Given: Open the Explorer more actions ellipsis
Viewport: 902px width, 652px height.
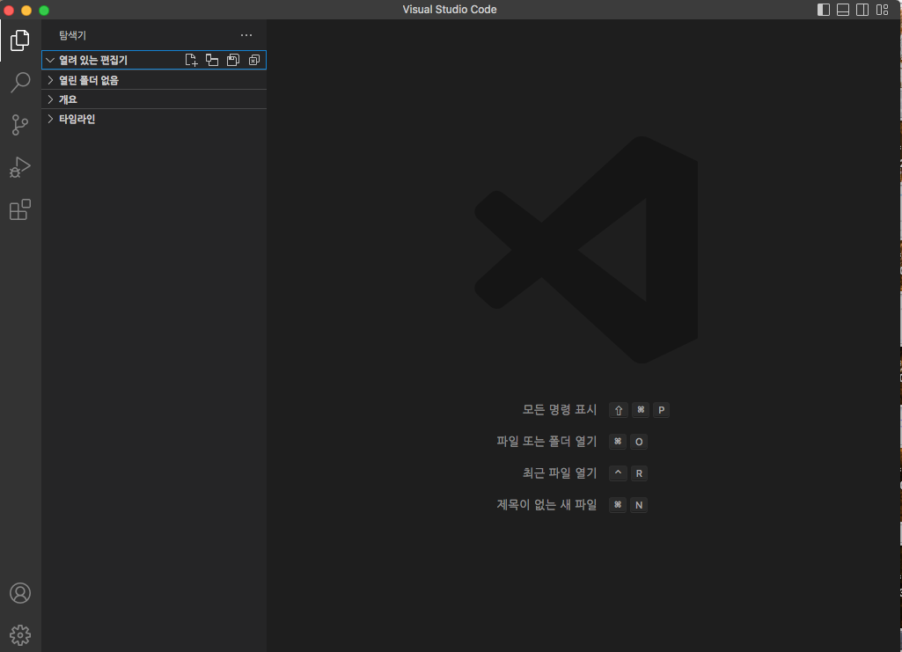Looking at the screenshot, I should point(246,35).
